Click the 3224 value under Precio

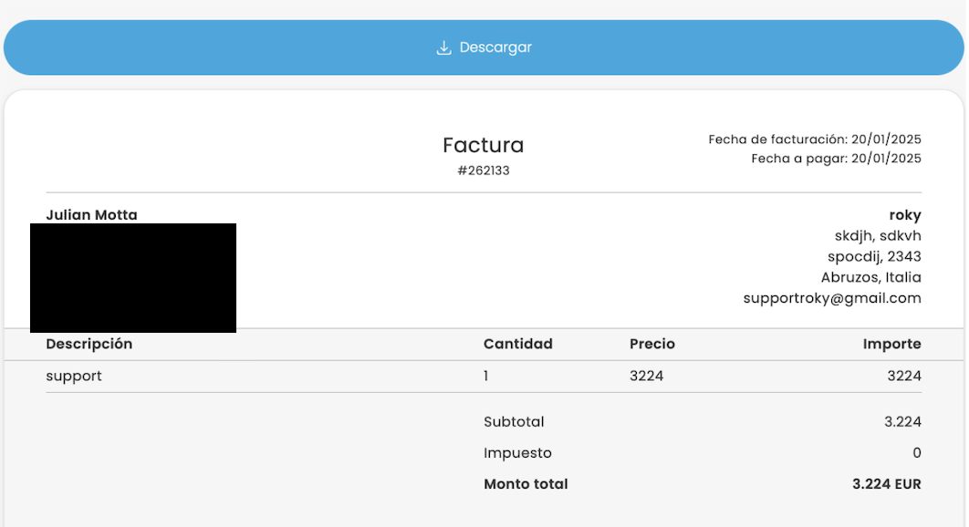tap(646, 376)
